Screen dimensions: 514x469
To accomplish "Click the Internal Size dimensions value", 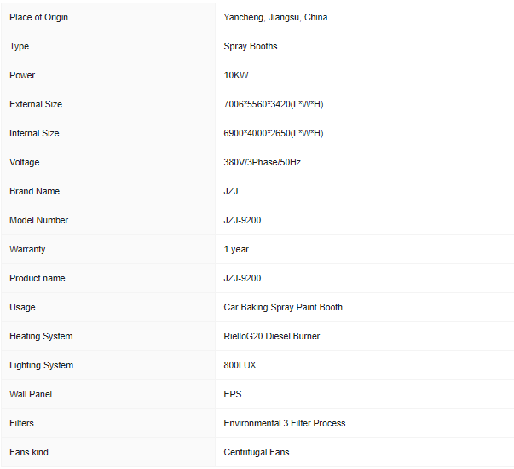I will (274, 133).
